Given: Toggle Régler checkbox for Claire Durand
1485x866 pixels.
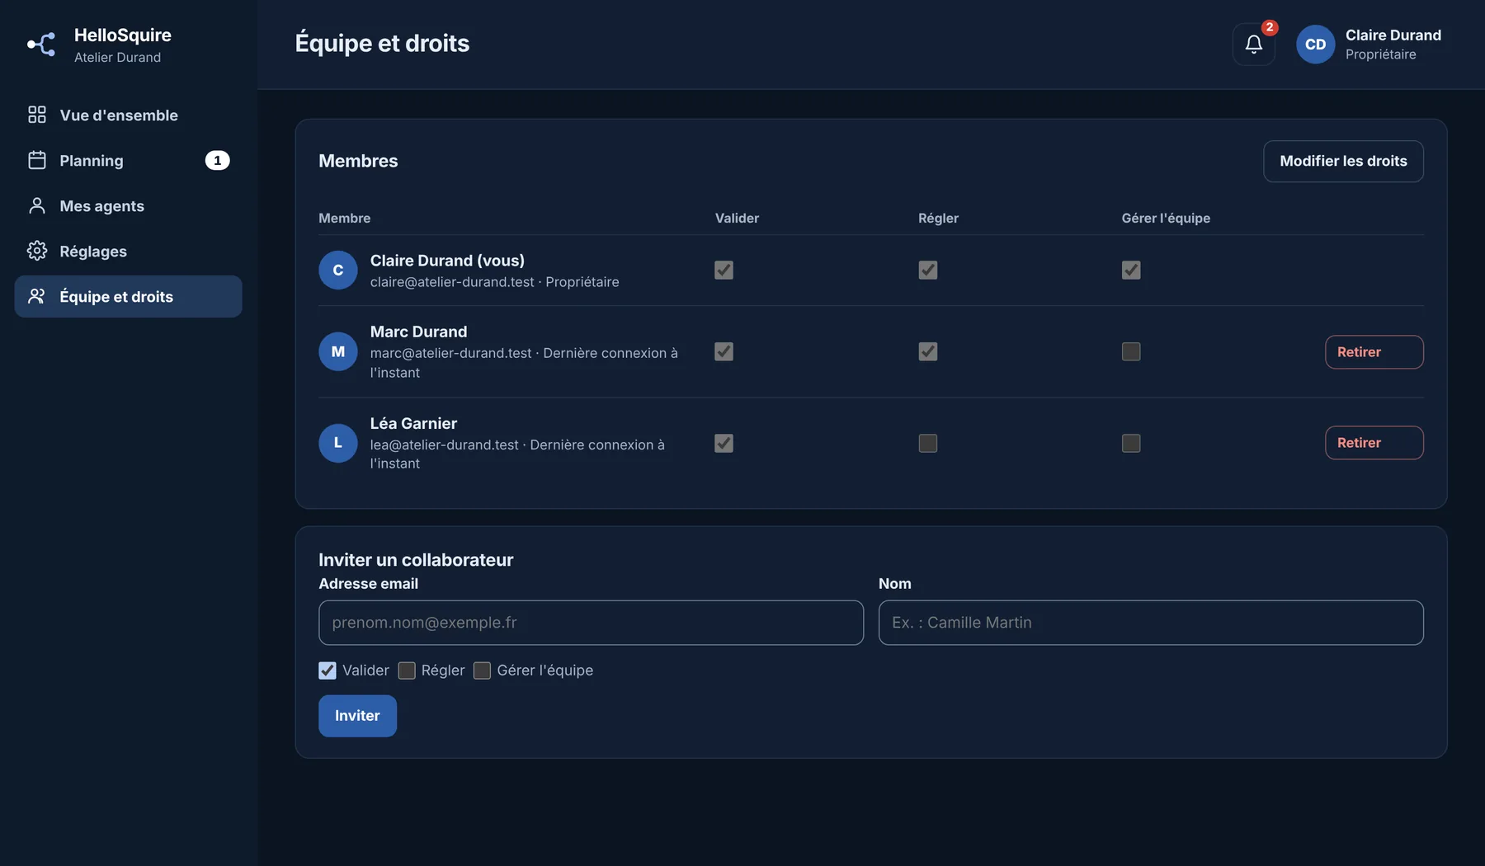Looking at the screenshot, I should click(927, 270).
